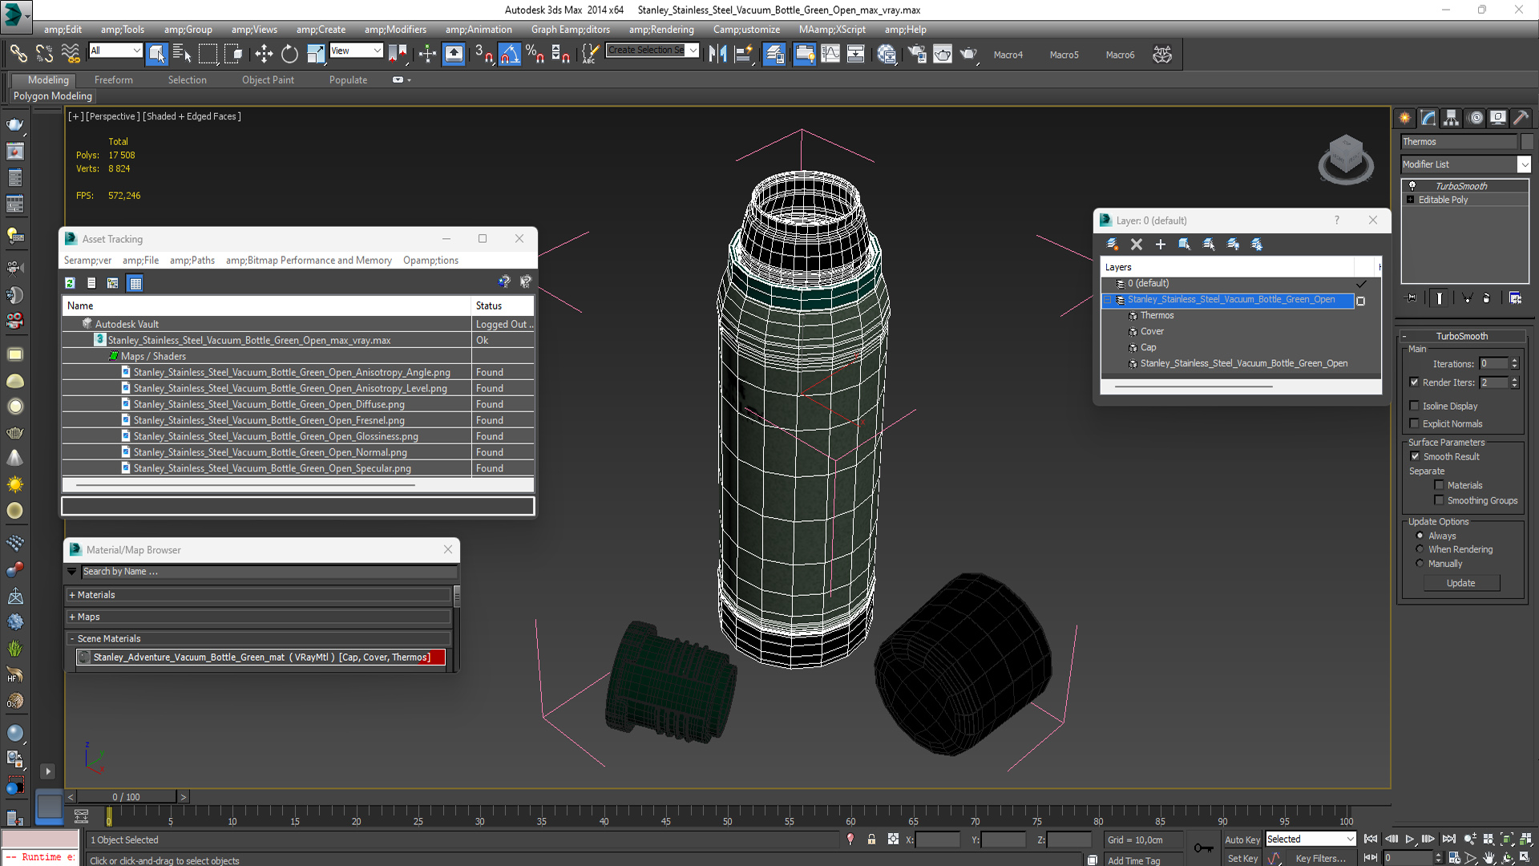This screenshot has height=866, width=1539.
Task: Click the Render Setup icon
Action: coord(917,54)
